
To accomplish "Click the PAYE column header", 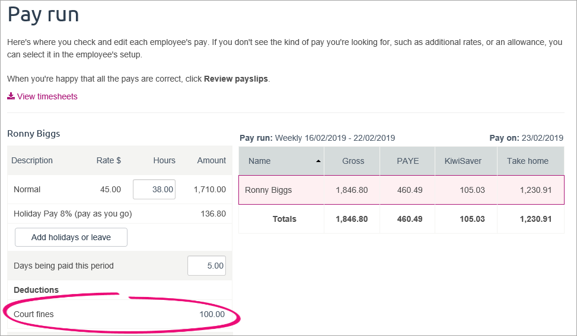I will 407,161.
